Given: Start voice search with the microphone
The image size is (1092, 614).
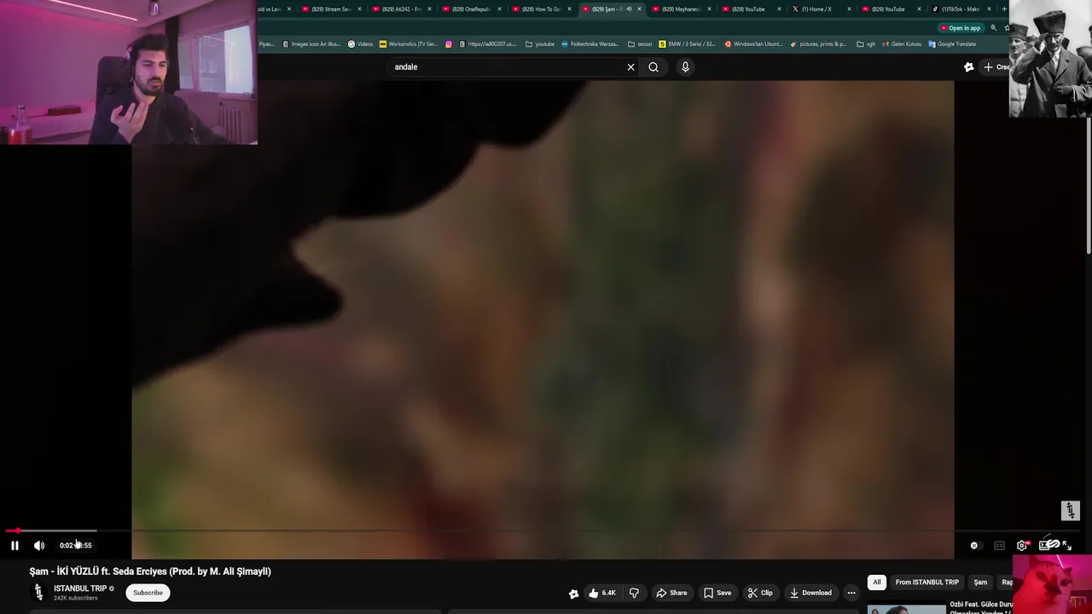Looking at the screenshot, I should point(685,67).
